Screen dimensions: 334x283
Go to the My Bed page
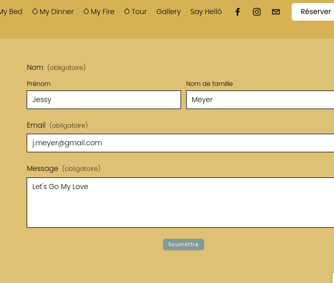tap(11, 12)
